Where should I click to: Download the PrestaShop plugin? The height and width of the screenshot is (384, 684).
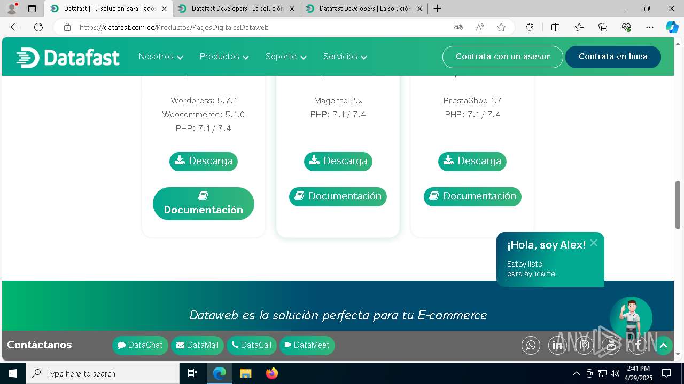(472, 161)
